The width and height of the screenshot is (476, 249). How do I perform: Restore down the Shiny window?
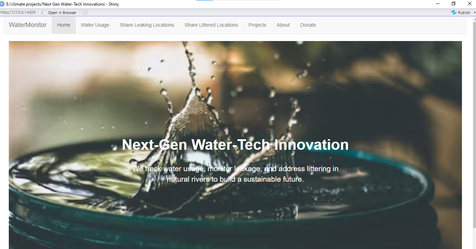point(454,4)
